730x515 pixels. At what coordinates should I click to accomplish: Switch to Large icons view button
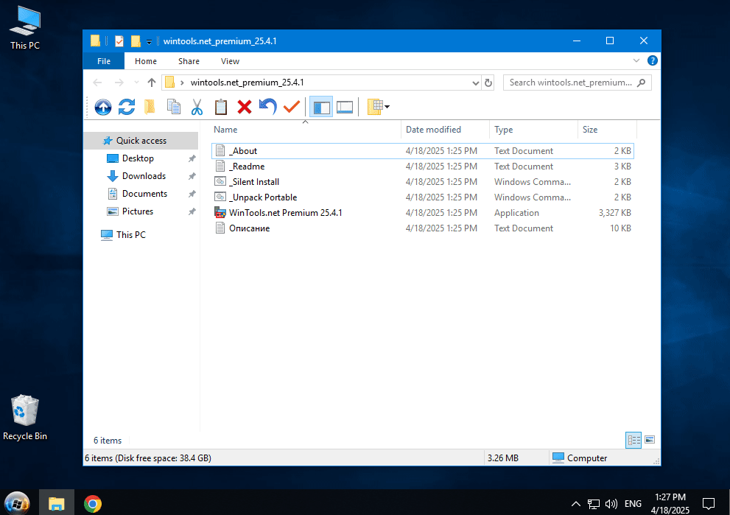coord(650,440)
